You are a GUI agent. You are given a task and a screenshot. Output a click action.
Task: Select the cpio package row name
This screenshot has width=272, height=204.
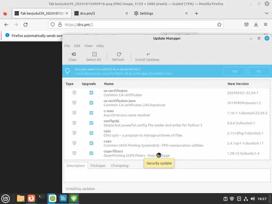tap(107, 131)
